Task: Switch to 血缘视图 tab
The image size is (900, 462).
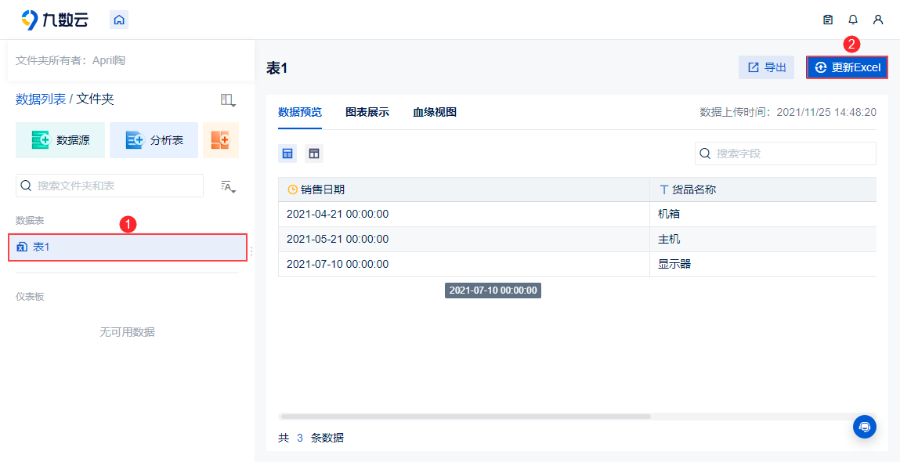Action: coord(435,113)
